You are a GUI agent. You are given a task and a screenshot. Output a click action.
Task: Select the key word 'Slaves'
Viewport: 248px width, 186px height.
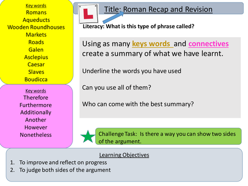tap(36, 72)
